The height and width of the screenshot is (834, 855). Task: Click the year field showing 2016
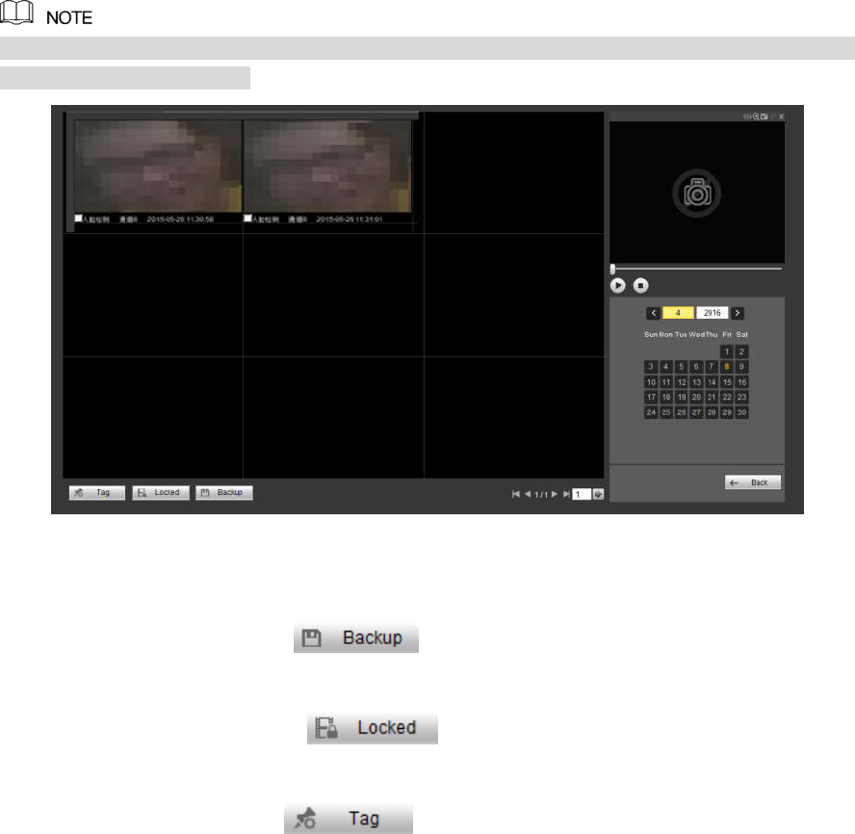point(712,313)
